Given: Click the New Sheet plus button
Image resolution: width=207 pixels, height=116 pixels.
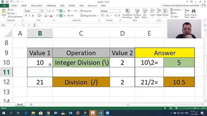Looking at the screenshot, I should click(x=31, y=104).
